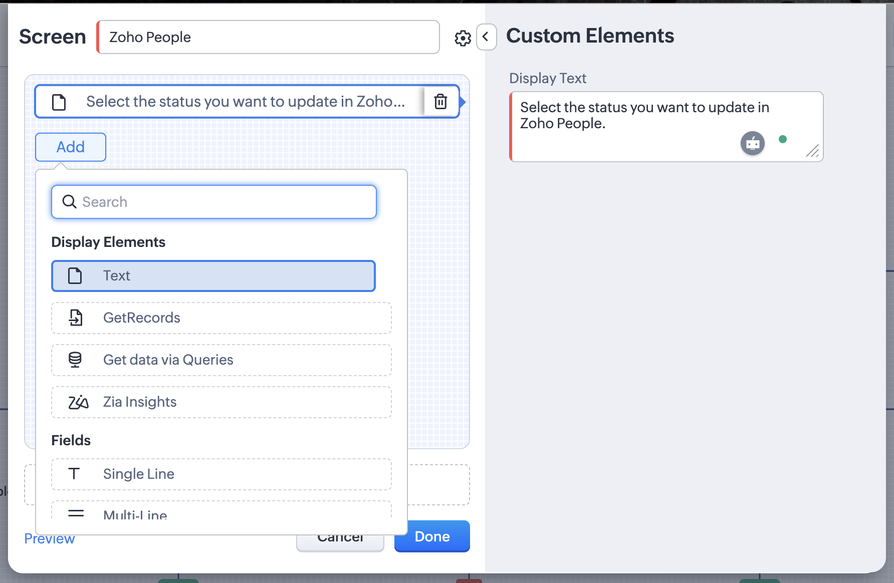This screenshot has height=583, width=894.
Task: Click the Zia bot icon in Display Text
Action: 752,144
